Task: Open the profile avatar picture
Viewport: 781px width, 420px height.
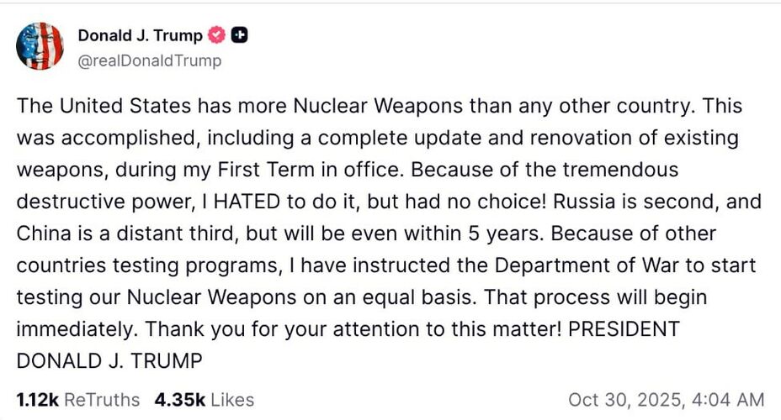Action: [x=40, y=46]
